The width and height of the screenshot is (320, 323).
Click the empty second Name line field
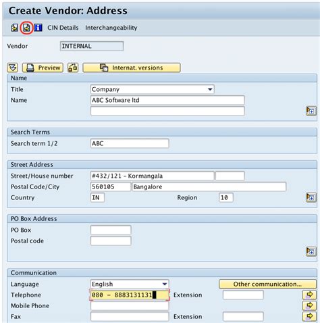(167, 111)
